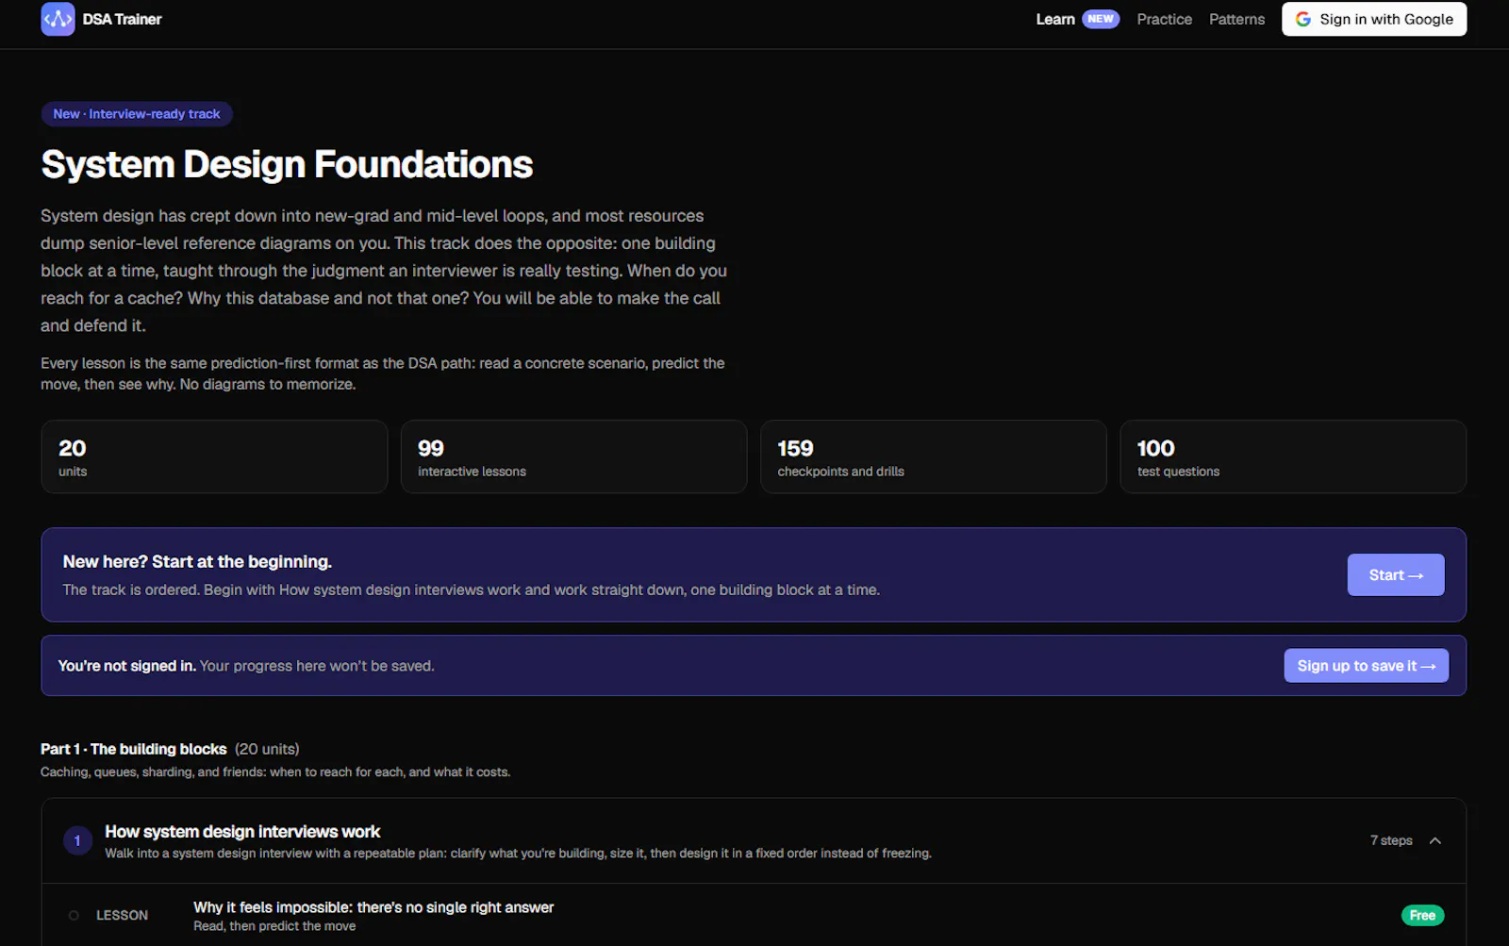Click the LESSON label in the first row

click(x=122, y=915)
